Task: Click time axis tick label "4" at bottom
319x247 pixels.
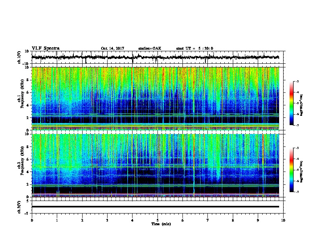Action: (x=133, y=220)
